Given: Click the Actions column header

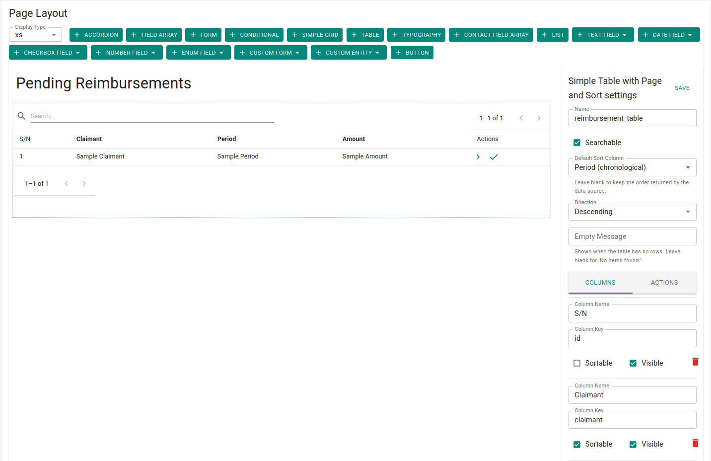Looking at the screenshot, I should 488,139.
